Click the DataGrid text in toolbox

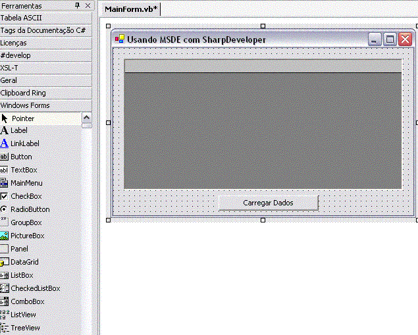[24, 262]
